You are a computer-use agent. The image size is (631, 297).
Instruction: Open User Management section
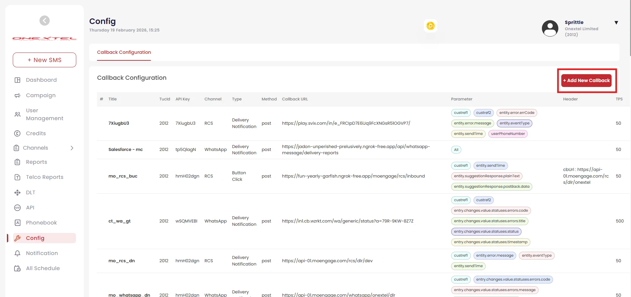[x=45, y=115]
